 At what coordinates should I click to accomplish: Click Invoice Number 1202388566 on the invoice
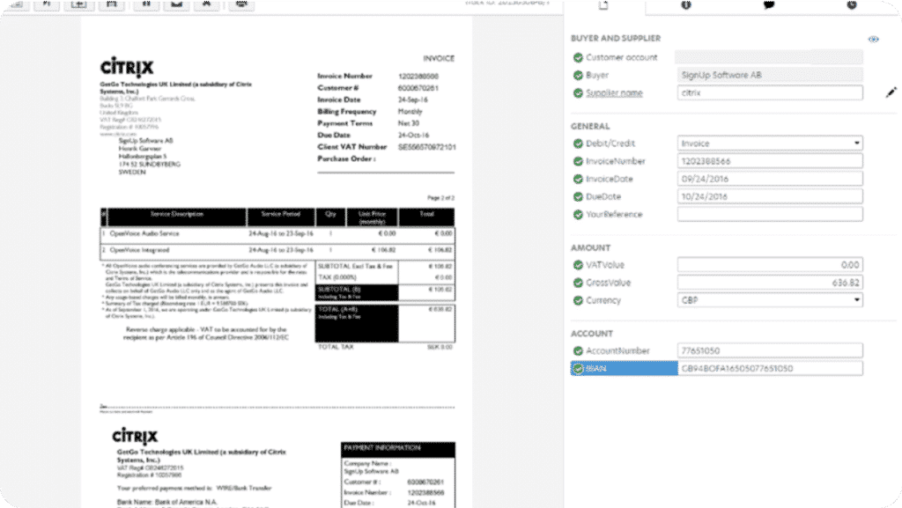[x=418, y=76]
